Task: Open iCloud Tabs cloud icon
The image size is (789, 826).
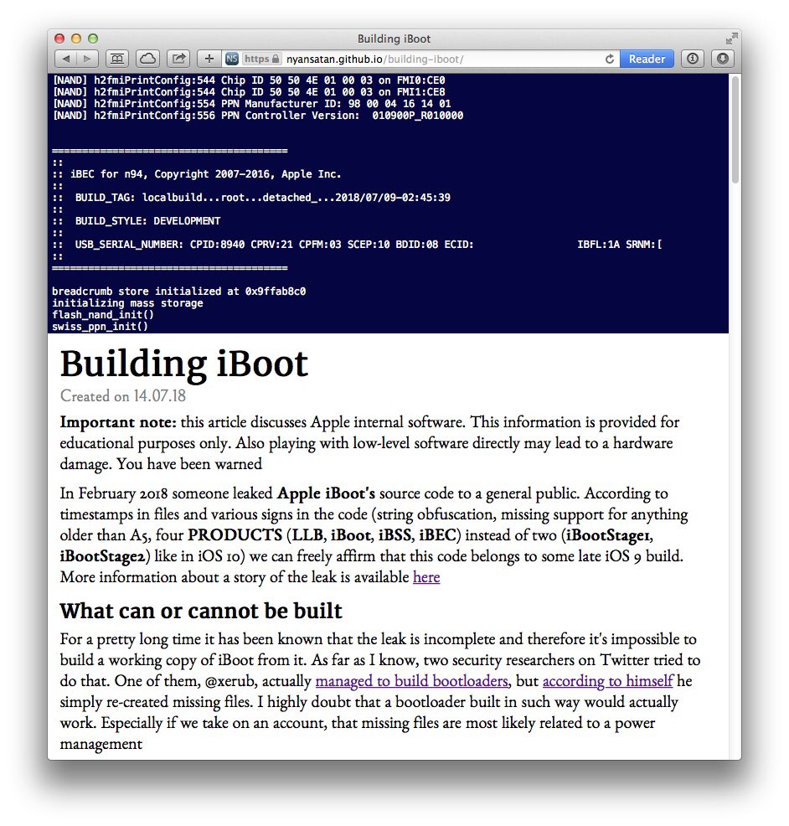Action: click(x=148, y=59)
